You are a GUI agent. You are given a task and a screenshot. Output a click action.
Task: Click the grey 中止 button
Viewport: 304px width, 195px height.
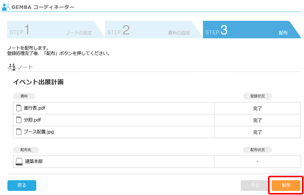(255, 185)
